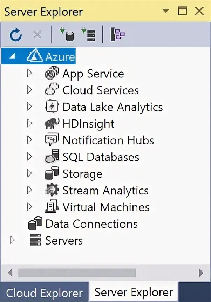Click the Stream Analytics gear icon
The image size is (211, 302).
pos(52,191)
